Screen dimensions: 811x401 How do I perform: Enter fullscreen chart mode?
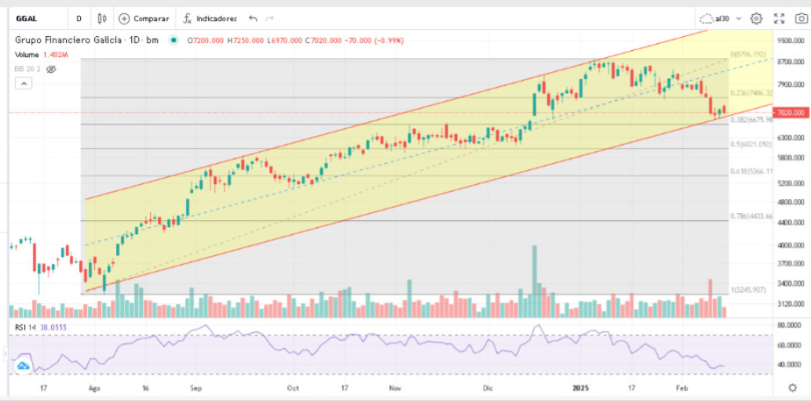pos(779,18)
